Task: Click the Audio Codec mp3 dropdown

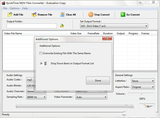Action: 30,80
